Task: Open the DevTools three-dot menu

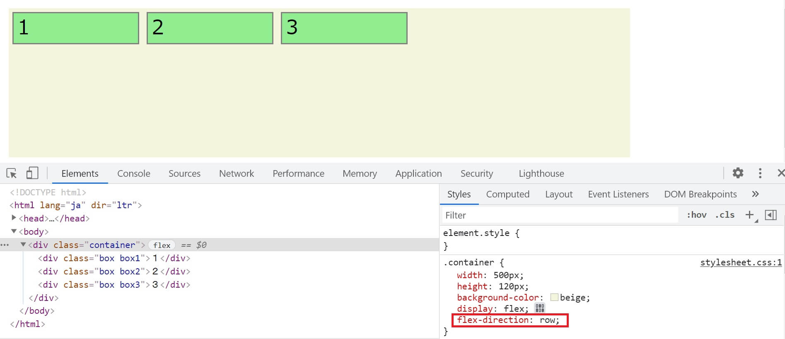Action: (x=760, y=173)
